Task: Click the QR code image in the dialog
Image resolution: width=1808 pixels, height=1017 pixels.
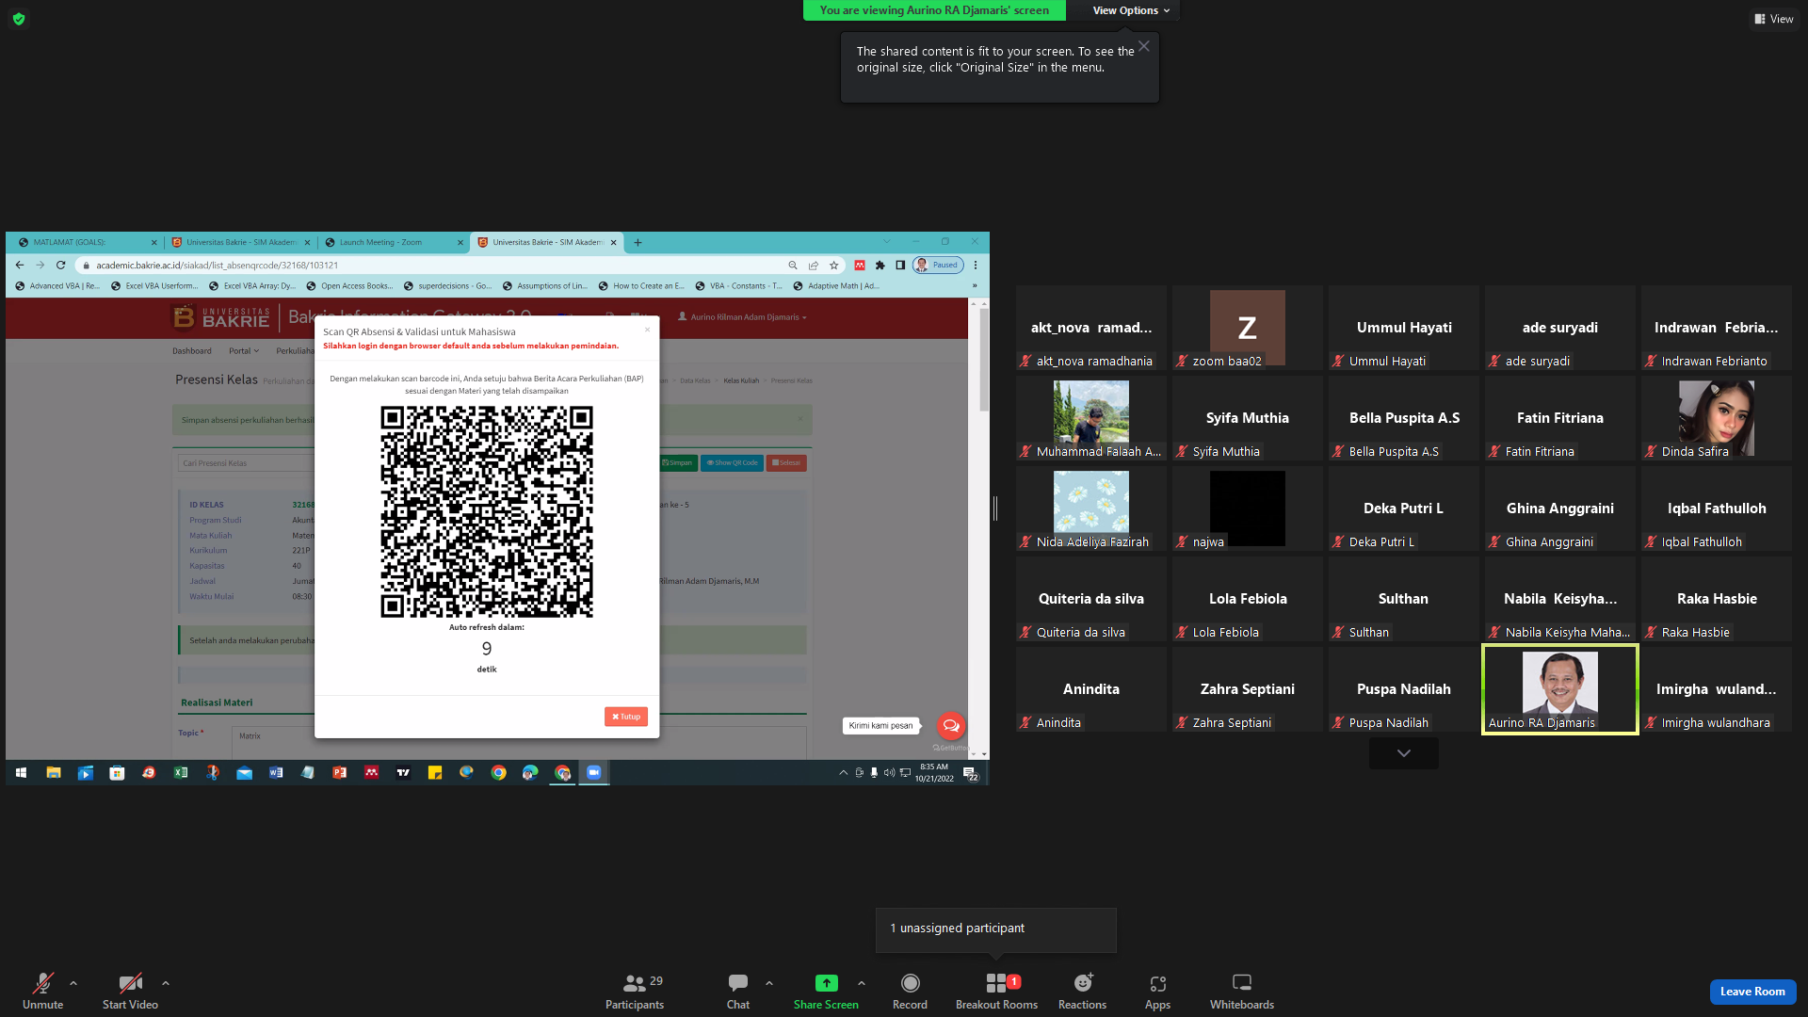Action: (487, 511)
